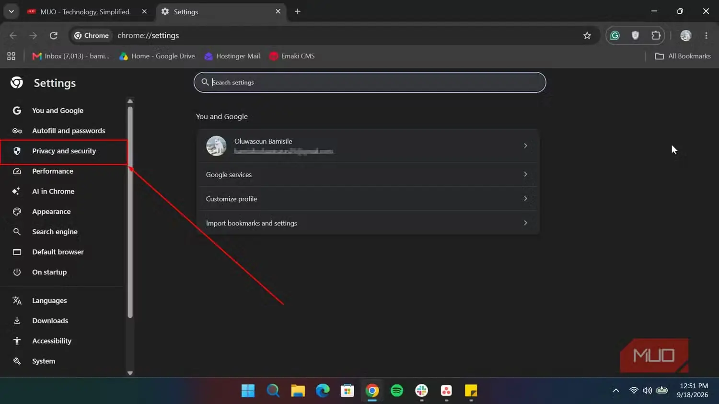Close the Settings tab
The width and height of the screenshot is (719, 404).
pos(278,11)
